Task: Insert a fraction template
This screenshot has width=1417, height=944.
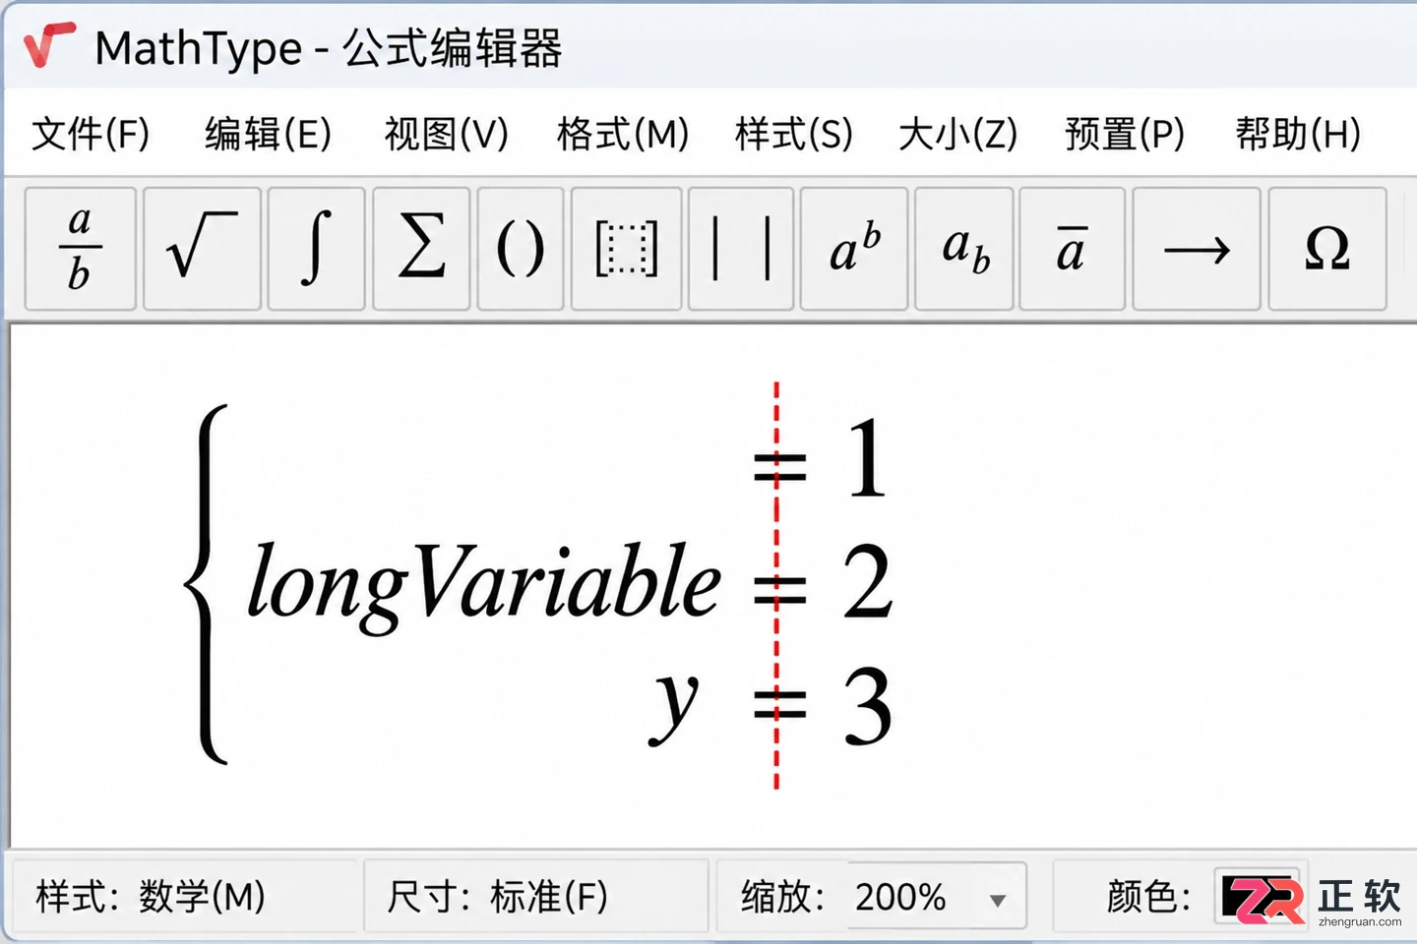Action: [x=80, y=249]
